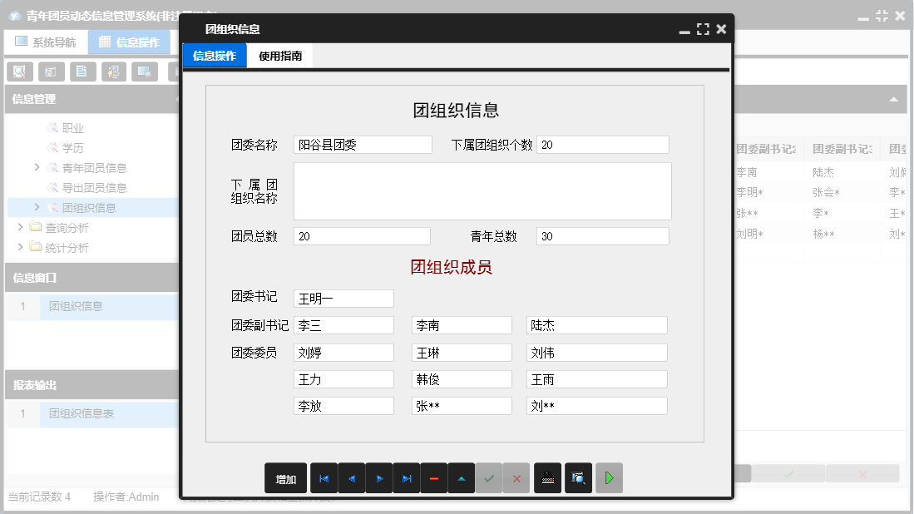The image size is (914, 514).
Task: Open the print icon in the dialog
Action: click(547, 478)
